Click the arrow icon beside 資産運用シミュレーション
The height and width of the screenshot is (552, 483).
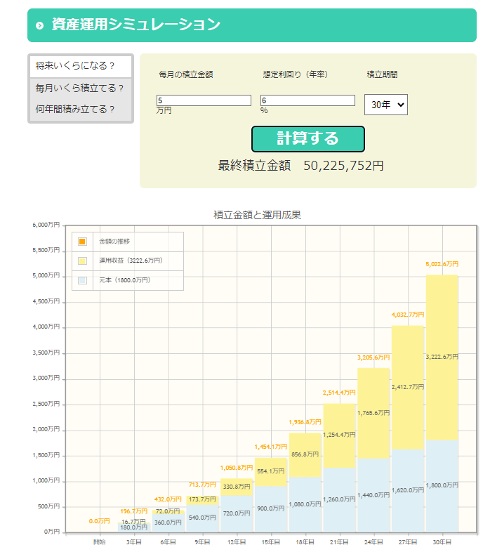tap(40, 26)
